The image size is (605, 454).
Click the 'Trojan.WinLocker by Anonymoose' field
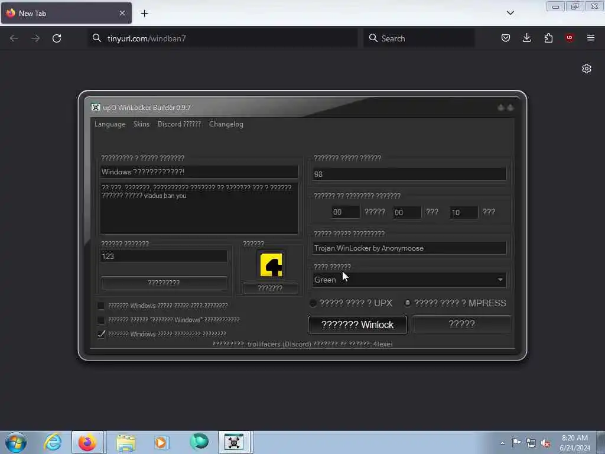(409, 248)
